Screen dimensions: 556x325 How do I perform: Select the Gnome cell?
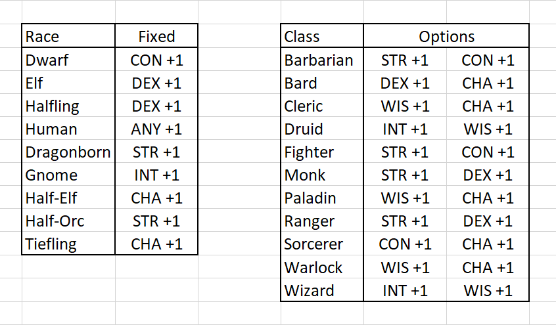[x=68, y=175]
